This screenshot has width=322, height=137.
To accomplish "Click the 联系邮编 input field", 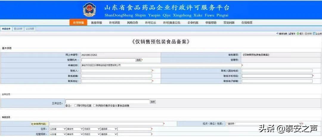I will (117, 76).
